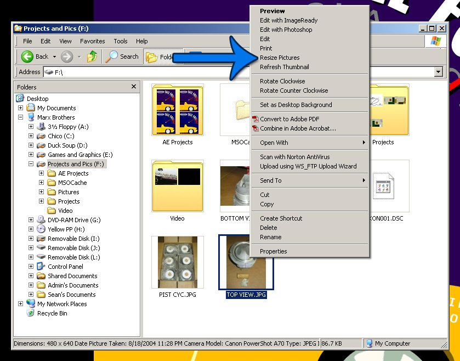Open the Favorites menu
The image size is (460, 361).
click(x=93, y=41)
